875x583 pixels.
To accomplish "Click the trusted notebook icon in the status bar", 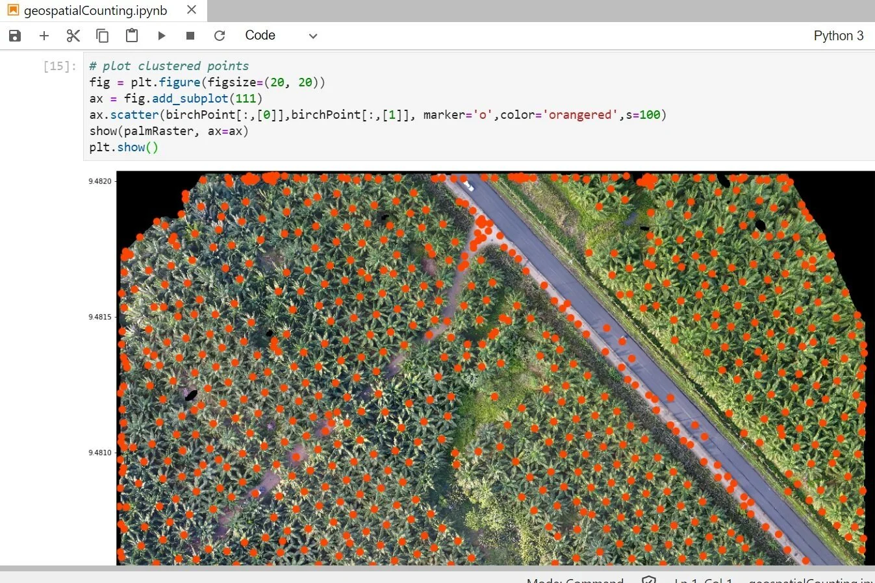I will click(x=648, y=580).
